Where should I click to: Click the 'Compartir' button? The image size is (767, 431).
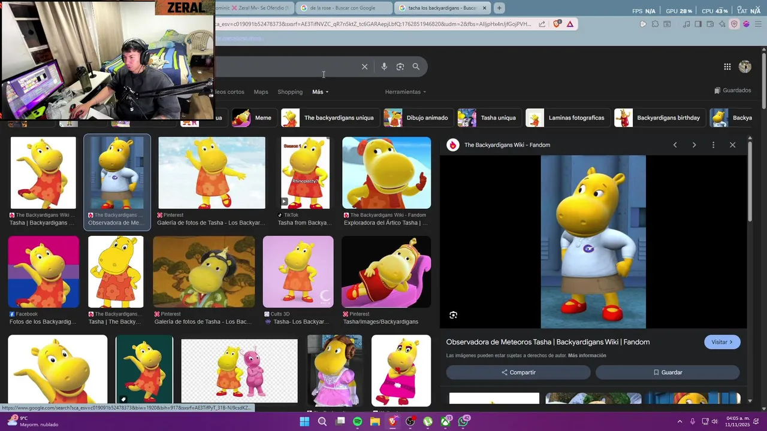[518, 372]
